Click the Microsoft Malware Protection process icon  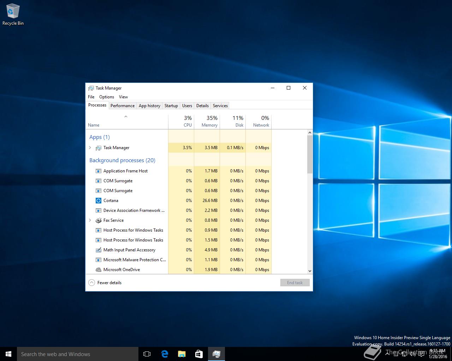pyautogui.click(x=99, y=260)
